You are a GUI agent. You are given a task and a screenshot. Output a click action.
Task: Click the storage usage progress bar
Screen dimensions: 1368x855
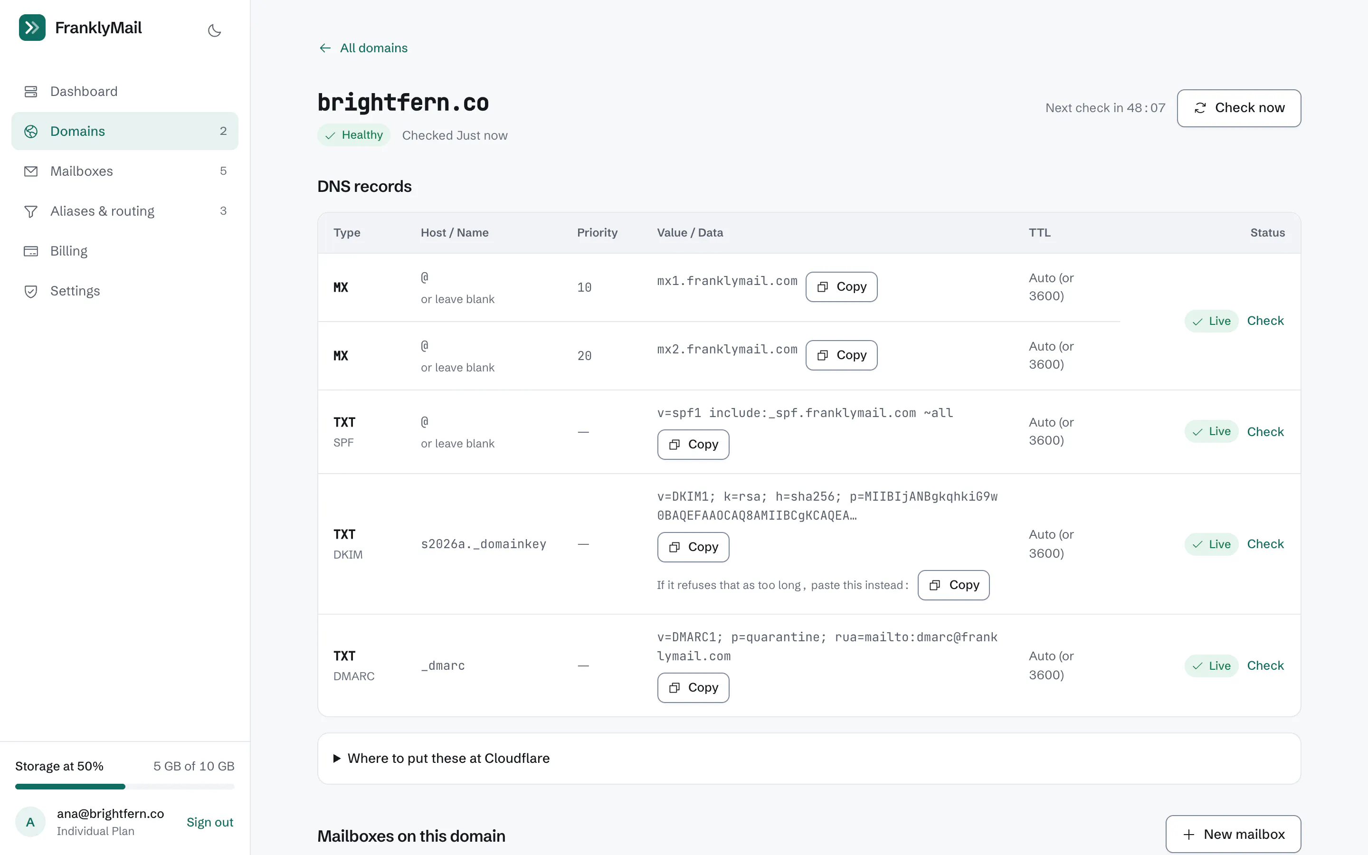coord(125,787)
